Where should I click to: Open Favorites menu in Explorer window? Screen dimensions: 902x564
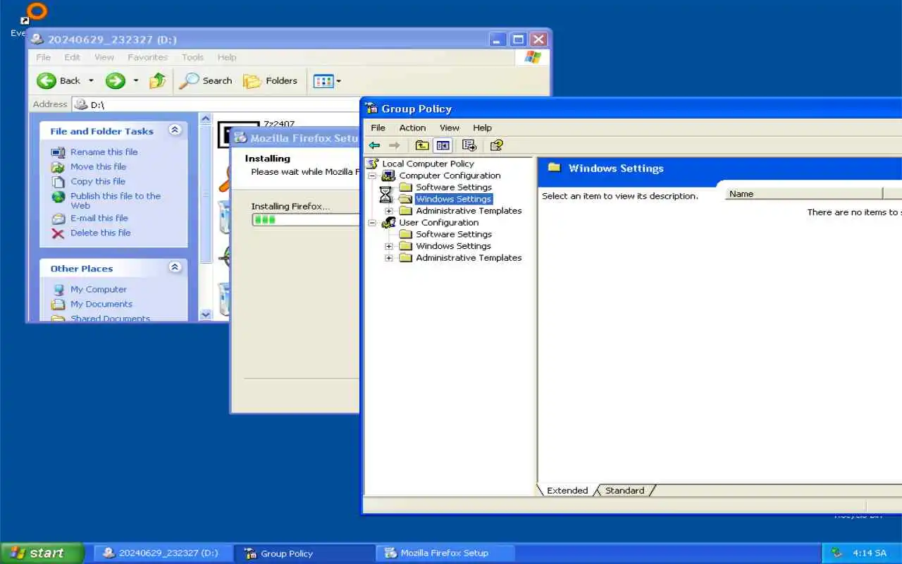(x=147, y=57)
